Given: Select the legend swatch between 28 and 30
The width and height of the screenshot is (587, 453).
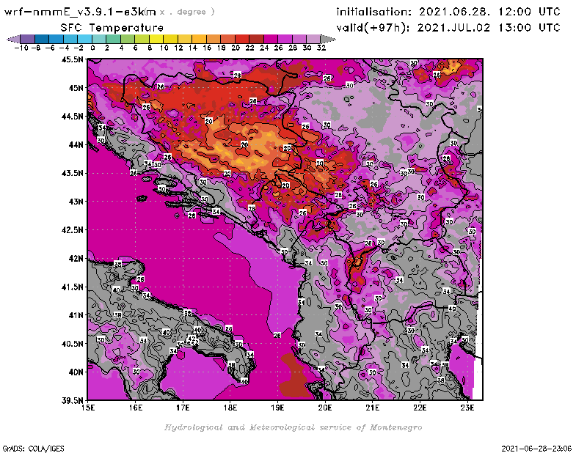Looking at the screenshot, I should pos(299,39).
